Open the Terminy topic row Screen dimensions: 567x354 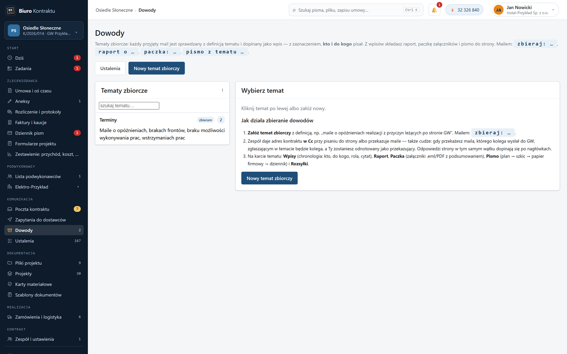point(162,129)
